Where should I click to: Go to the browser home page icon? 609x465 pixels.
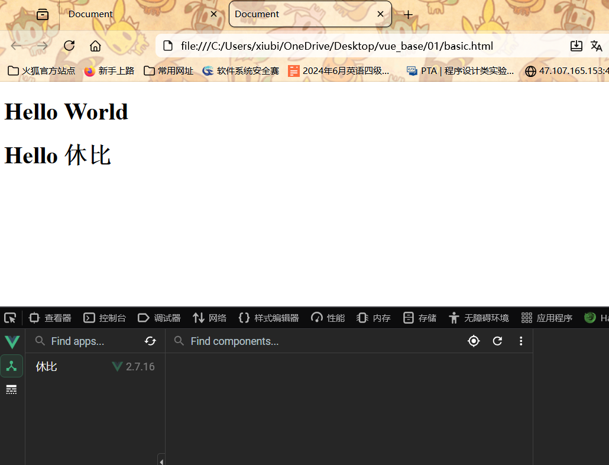[x=95, y=46]
